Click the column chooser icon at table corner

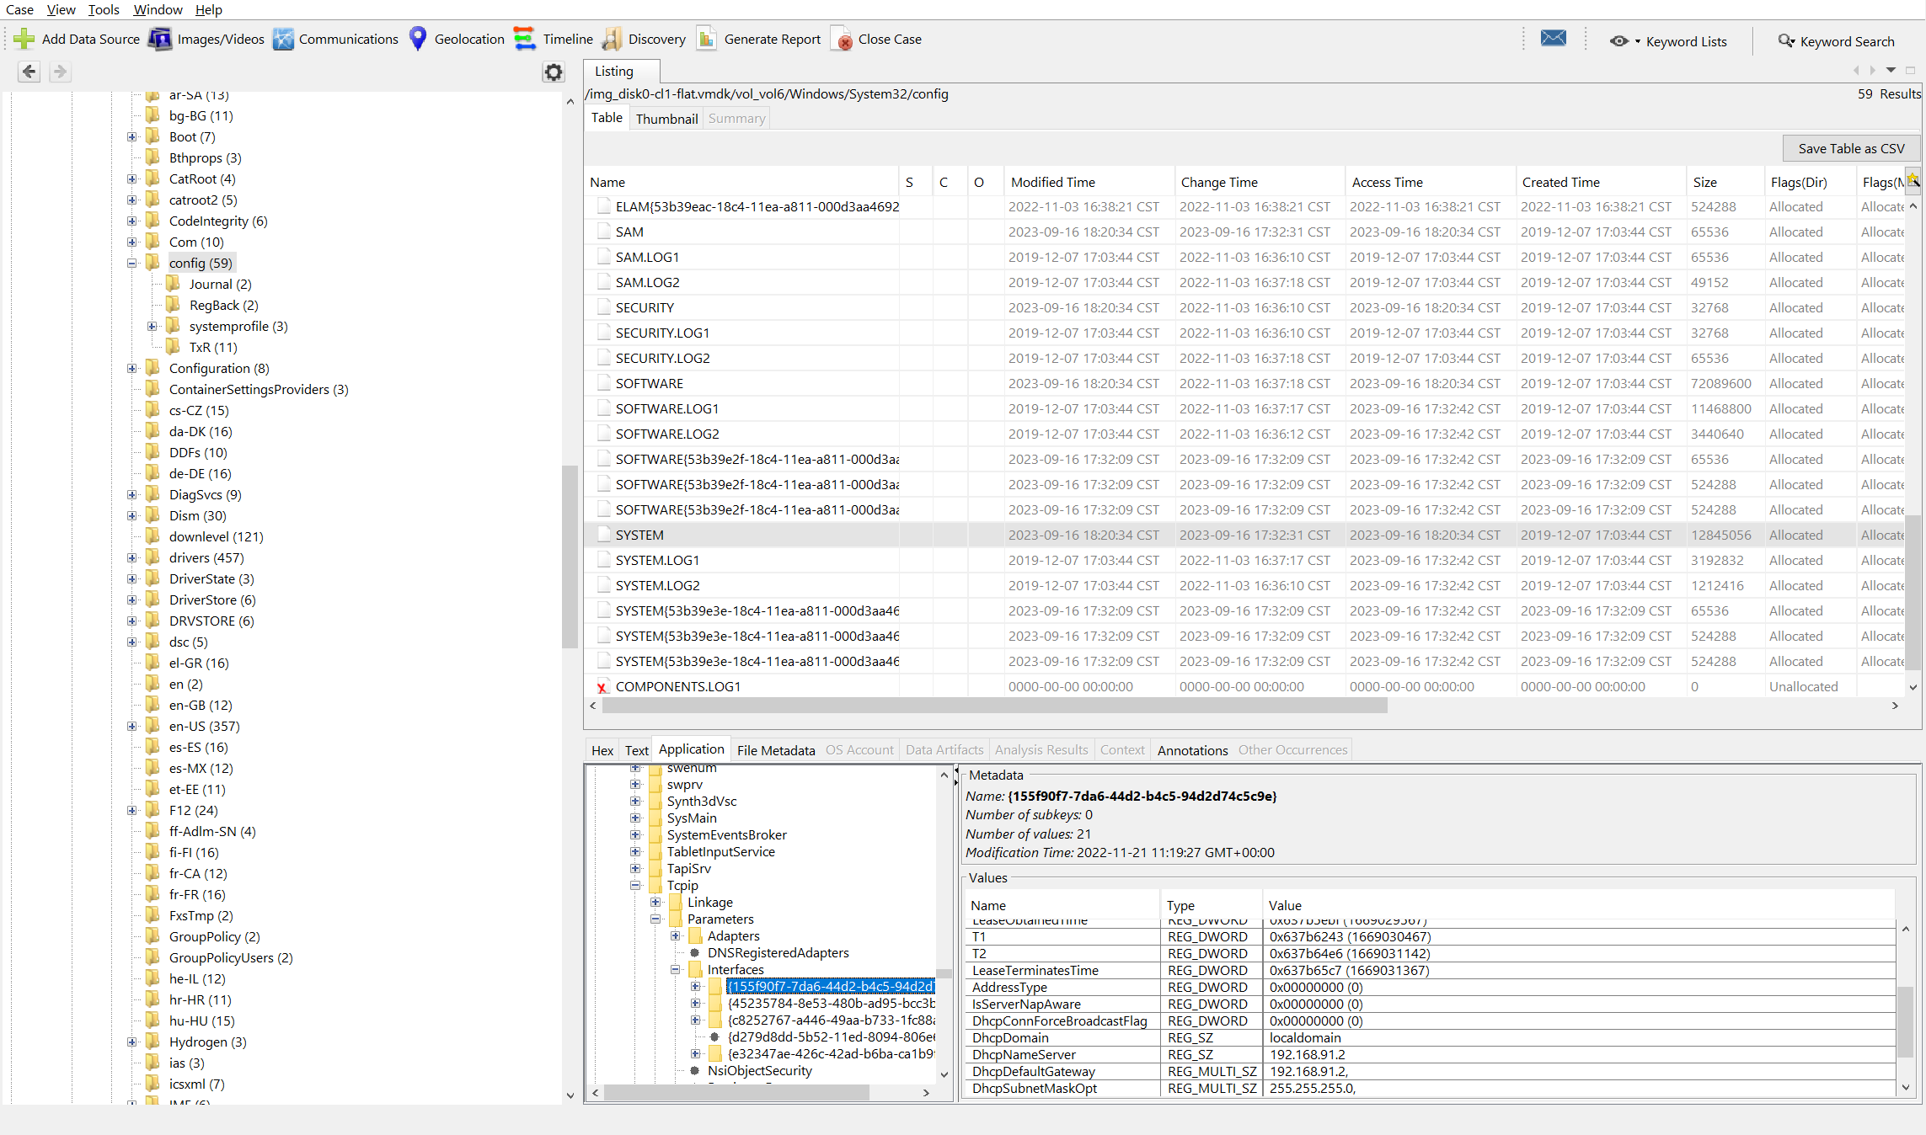(x=1913, y=180)
